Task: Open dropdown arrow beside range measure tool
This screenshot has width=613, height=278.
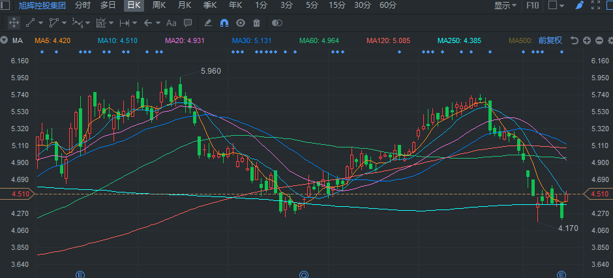Action: [x=134, y=23]
